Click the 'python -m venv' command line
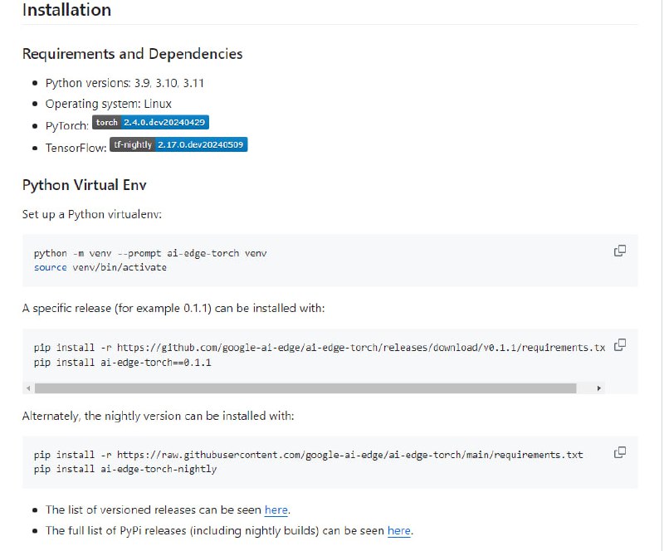This screenshot has width=664, height=551. pos(150,253)
